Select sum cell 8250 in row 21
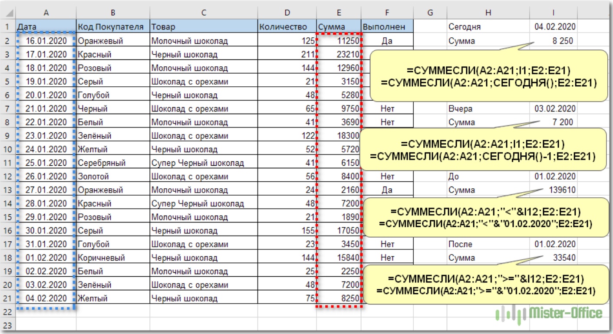 (339, 298)
